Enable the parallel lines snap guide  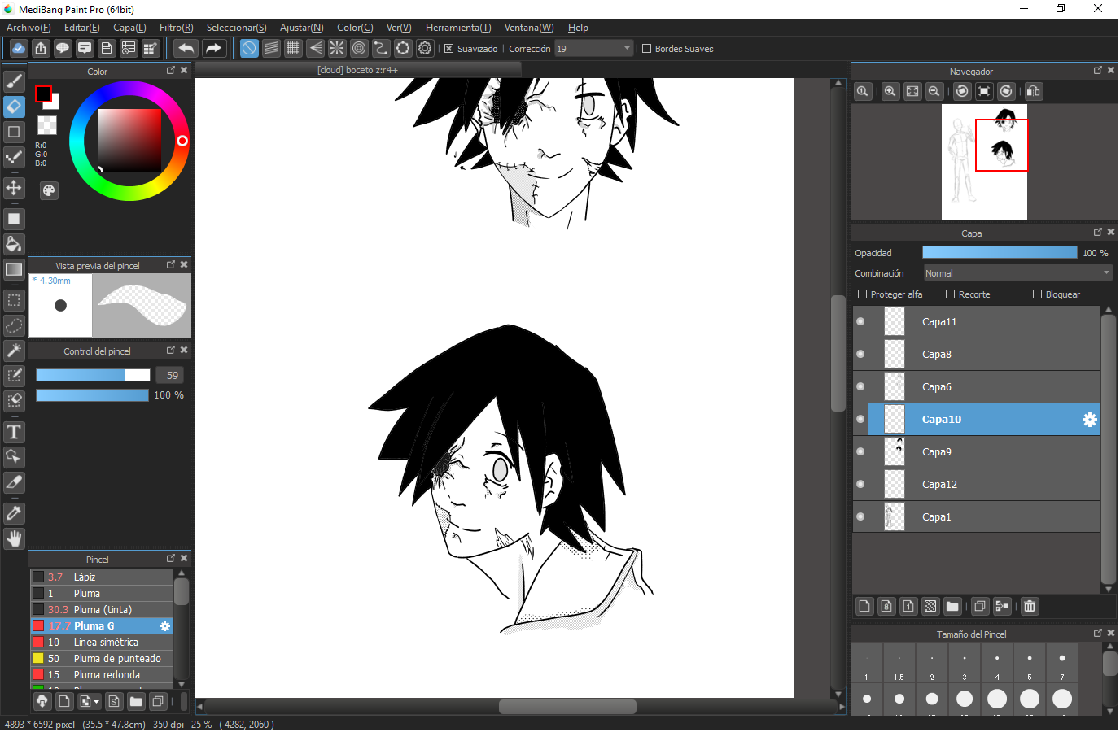click(x=271, y=49)
